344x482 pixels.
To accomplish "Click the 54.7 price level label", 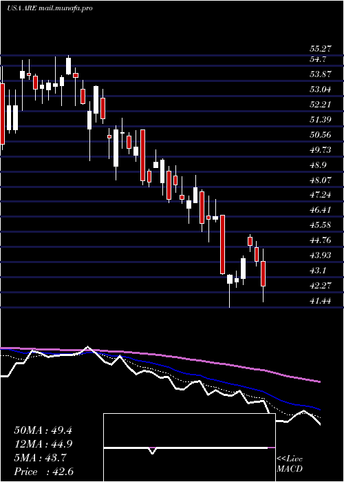I will click(x=318, y=59).
